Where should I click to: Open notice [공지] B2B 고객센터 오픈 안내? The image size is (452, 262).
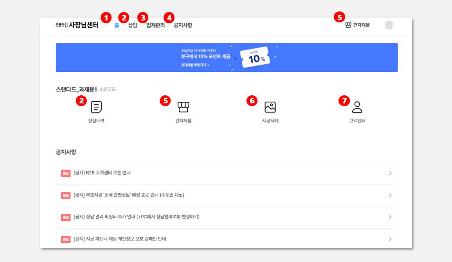[x=226, y=173]
